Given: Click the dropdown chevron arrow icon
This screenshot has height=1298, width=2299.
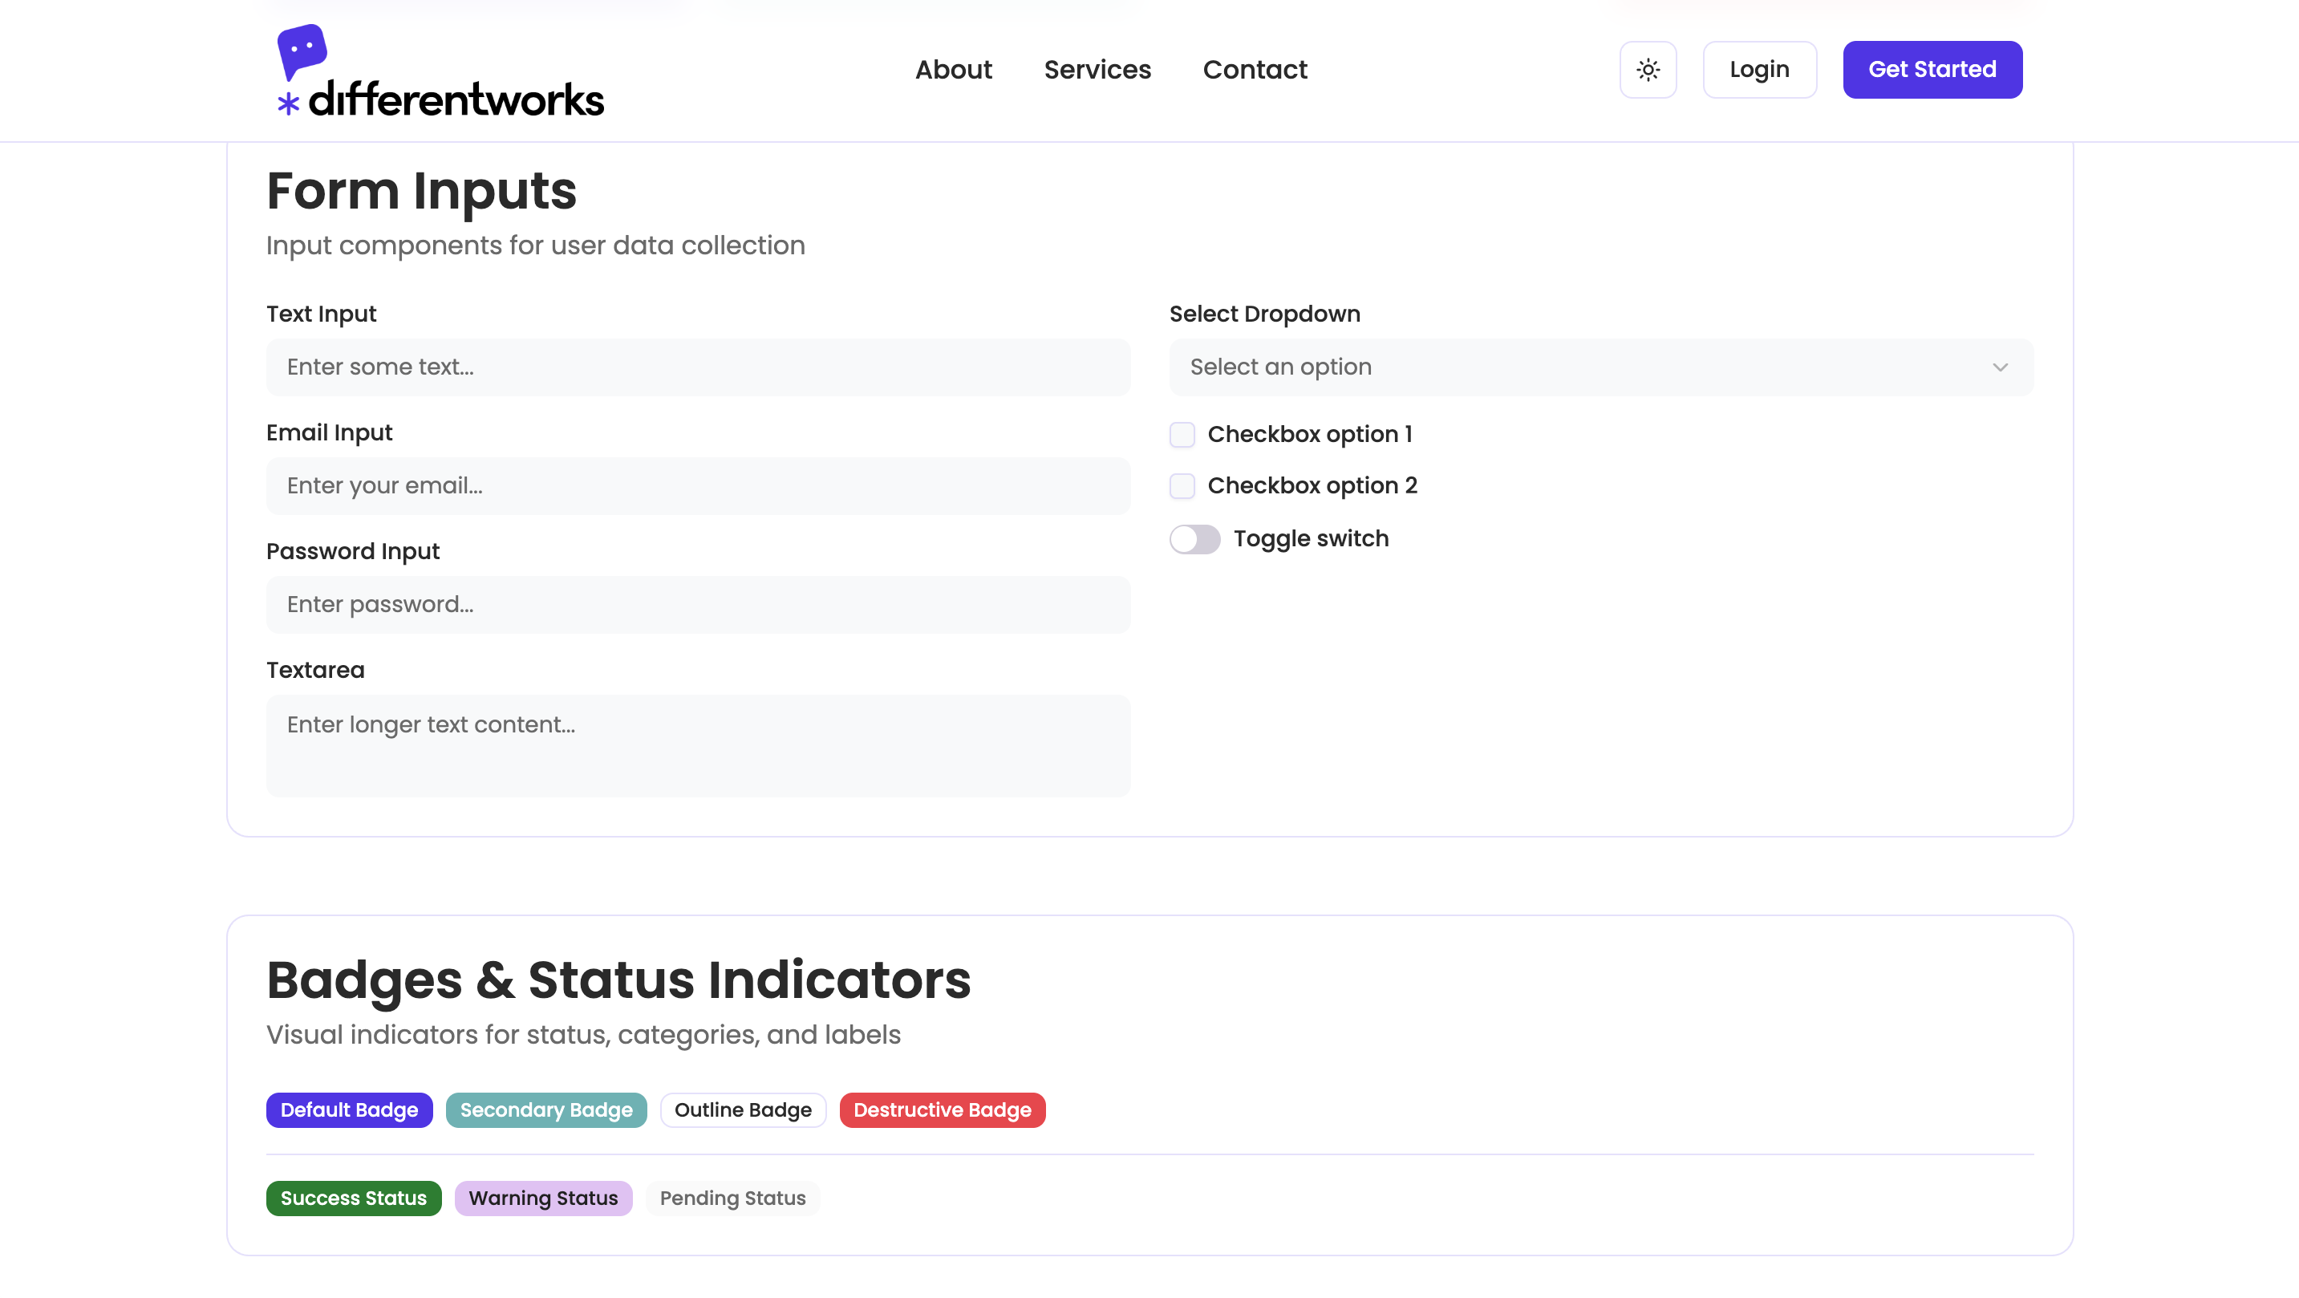Looking at the screenshot, I should tap(1999, 367).
